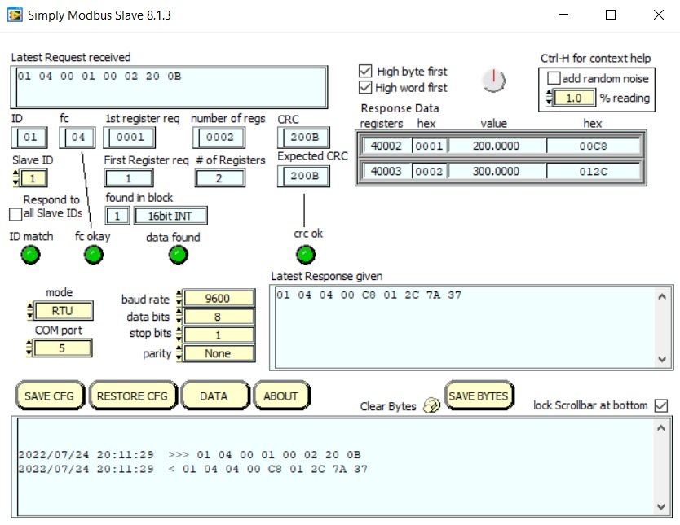Click the round dial knob indicator
The image size is (680, 525).
493,81
